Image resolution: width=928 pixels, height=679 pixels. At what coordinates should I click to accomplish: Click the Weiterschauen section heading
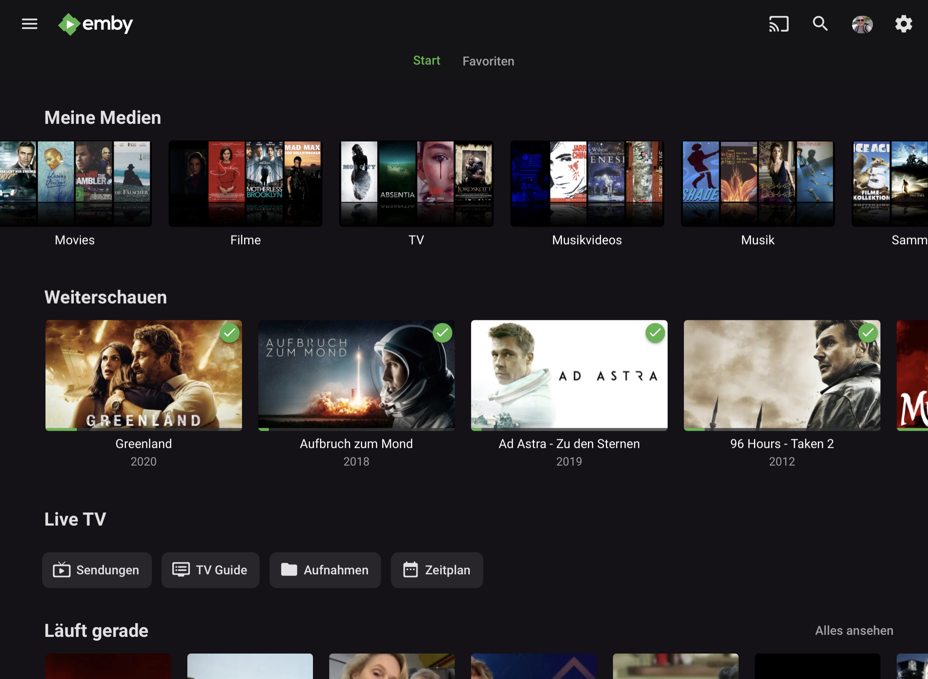(x=106, y=297)
